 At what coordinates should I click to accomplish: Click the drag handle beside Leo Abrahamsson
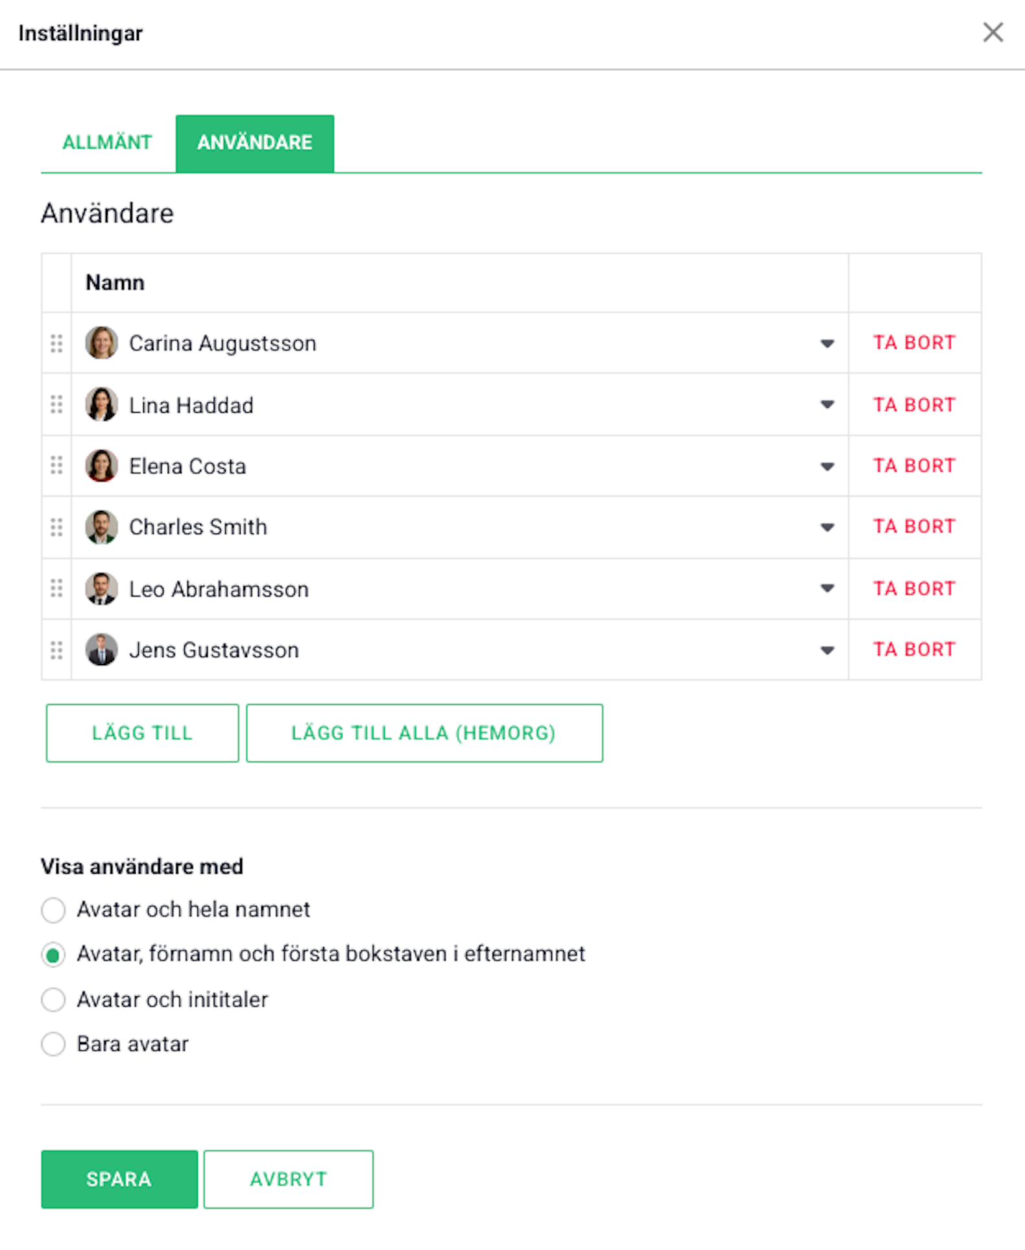[56, 588]
